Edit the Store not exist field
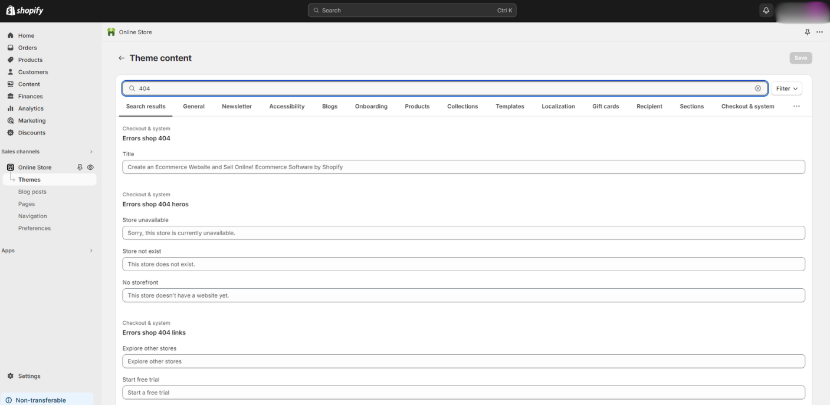Image resolution: width=830 pixels, height=405 pixels. 464,264
